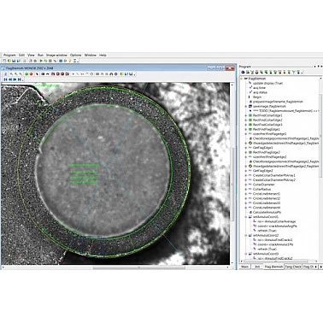323x323 pixels.
Task: Switch to the Flag Blemish tab
Action: 273,267
